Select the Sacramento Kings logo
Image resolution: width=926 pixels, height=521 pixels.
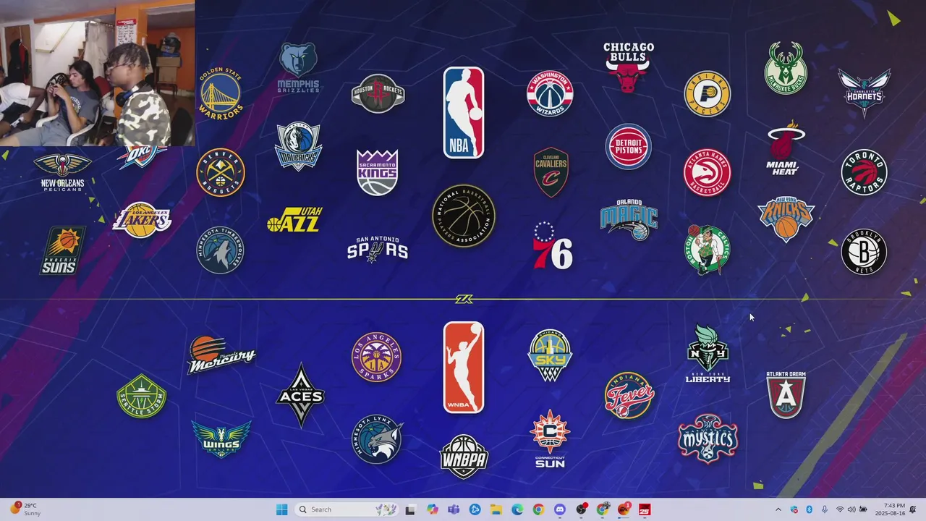pyautogui.click(x=378, y=172)
